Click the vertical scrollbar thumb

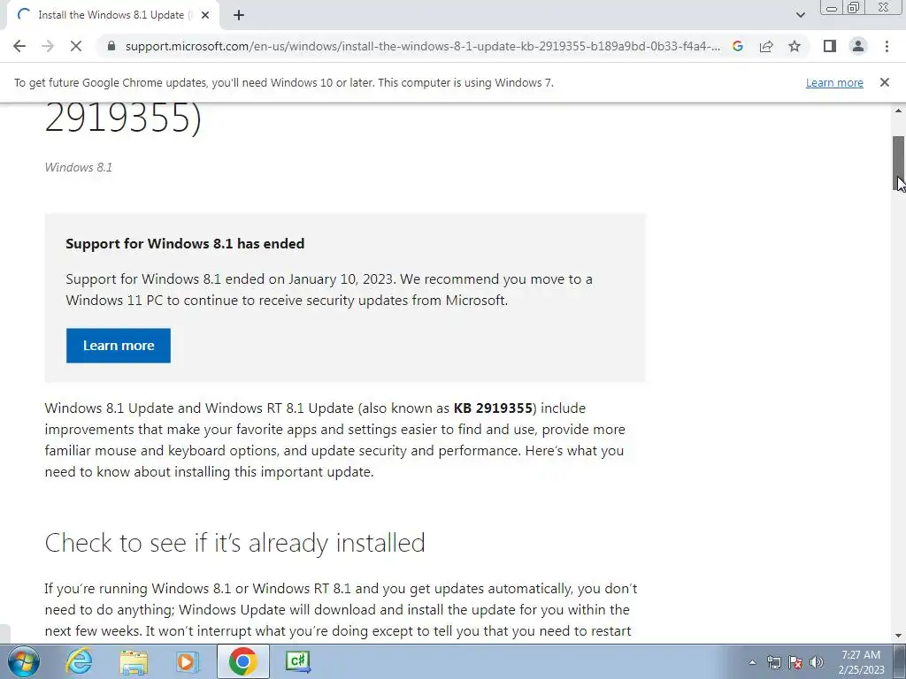click(898, 164)
